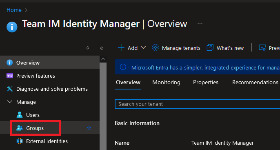Viewport: 280px width, 150px height.
Task: Click the Overview info icon in sidebar
Action: click(x=9, y=63)
